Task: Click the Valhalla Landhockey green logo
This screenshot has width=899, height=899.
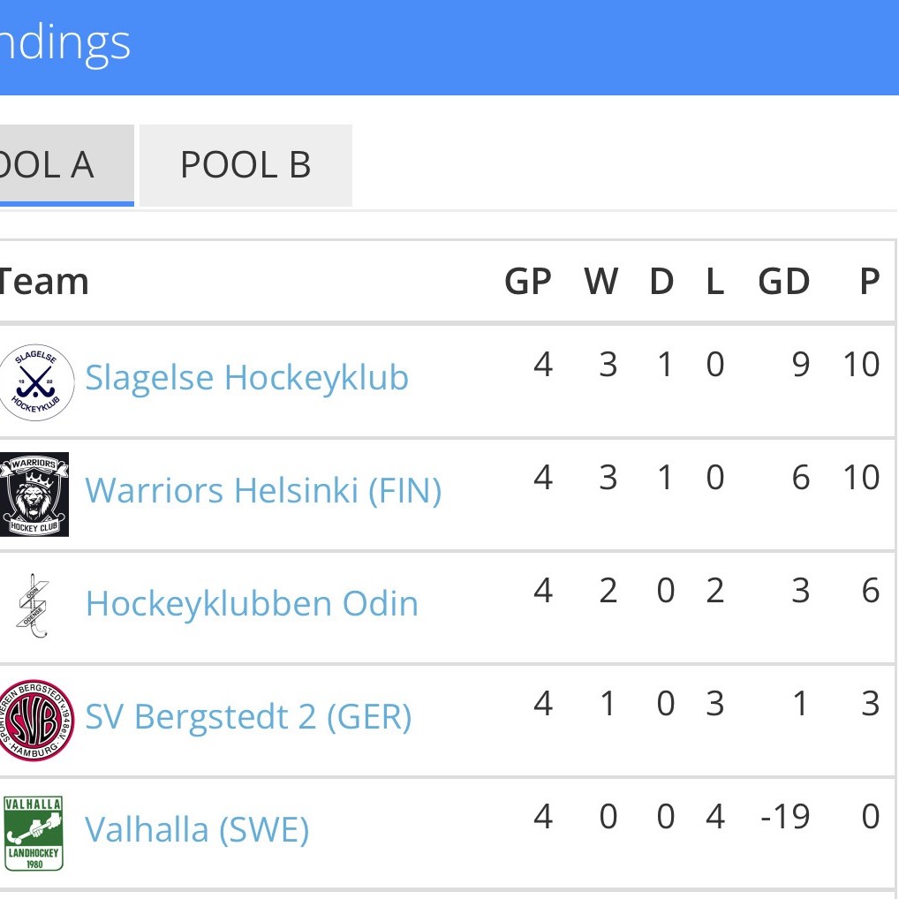Action: (x=34, y=833)
